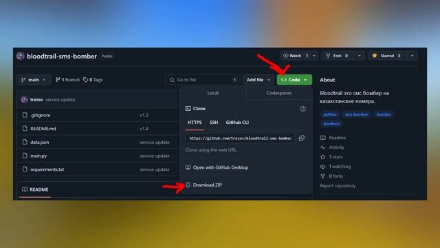The width and height of the screenshot is (440, 248).
Task: Click the clone help question mark icon
Action: [302, 109]
